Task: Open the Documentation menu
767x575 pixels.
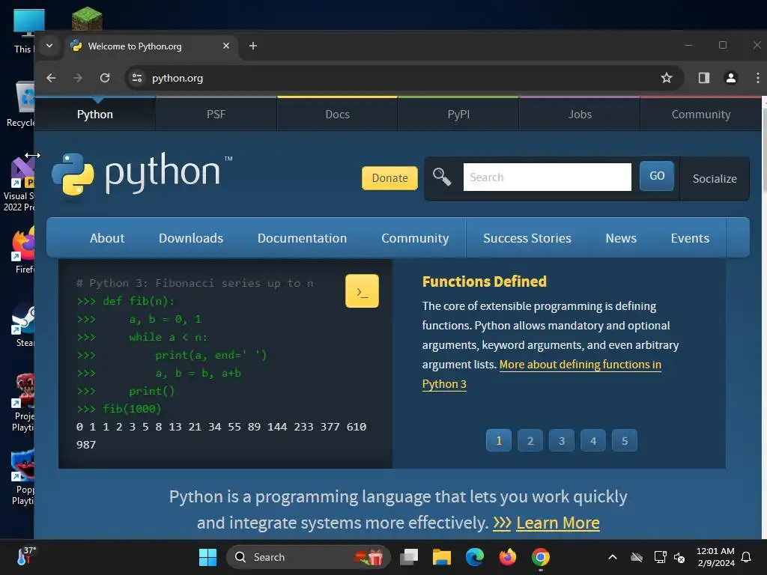Action: (x=303, y=238)
